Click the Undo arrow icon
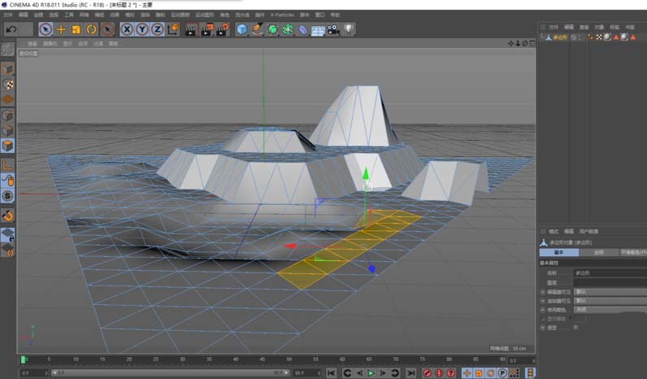This screenshot has height=379, width=647. (x=11, y=29)
